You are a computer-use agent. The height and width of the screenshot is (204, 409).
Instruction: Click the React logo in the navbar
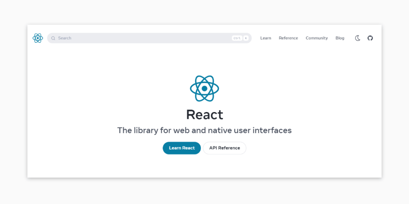click(38, 38)
